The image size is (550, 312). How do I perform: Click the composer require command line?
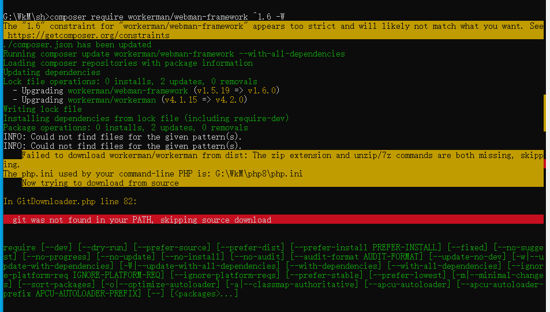(144, 17)
